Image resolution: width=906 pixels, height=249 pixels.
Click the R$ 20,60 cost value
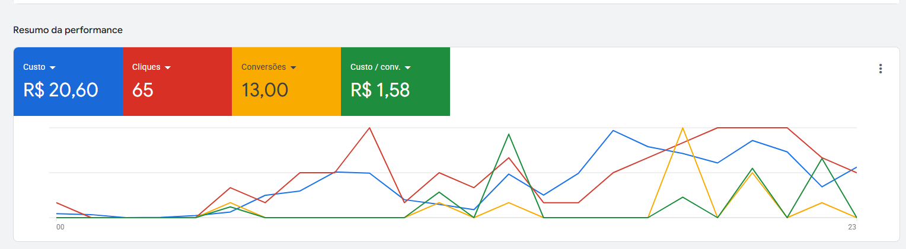pos(60,90)
